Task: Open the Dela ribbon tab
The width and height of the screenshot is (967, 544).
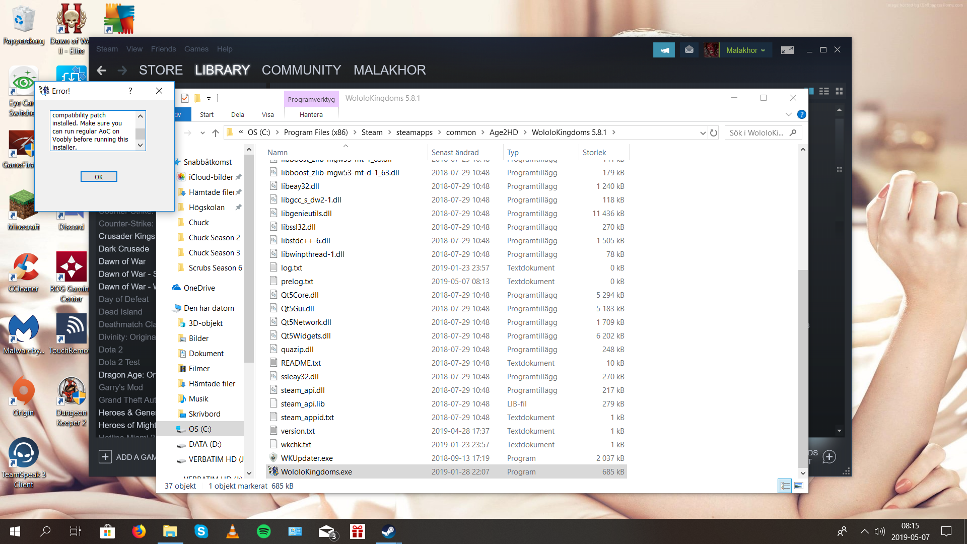Action: (x=238, y=114)
